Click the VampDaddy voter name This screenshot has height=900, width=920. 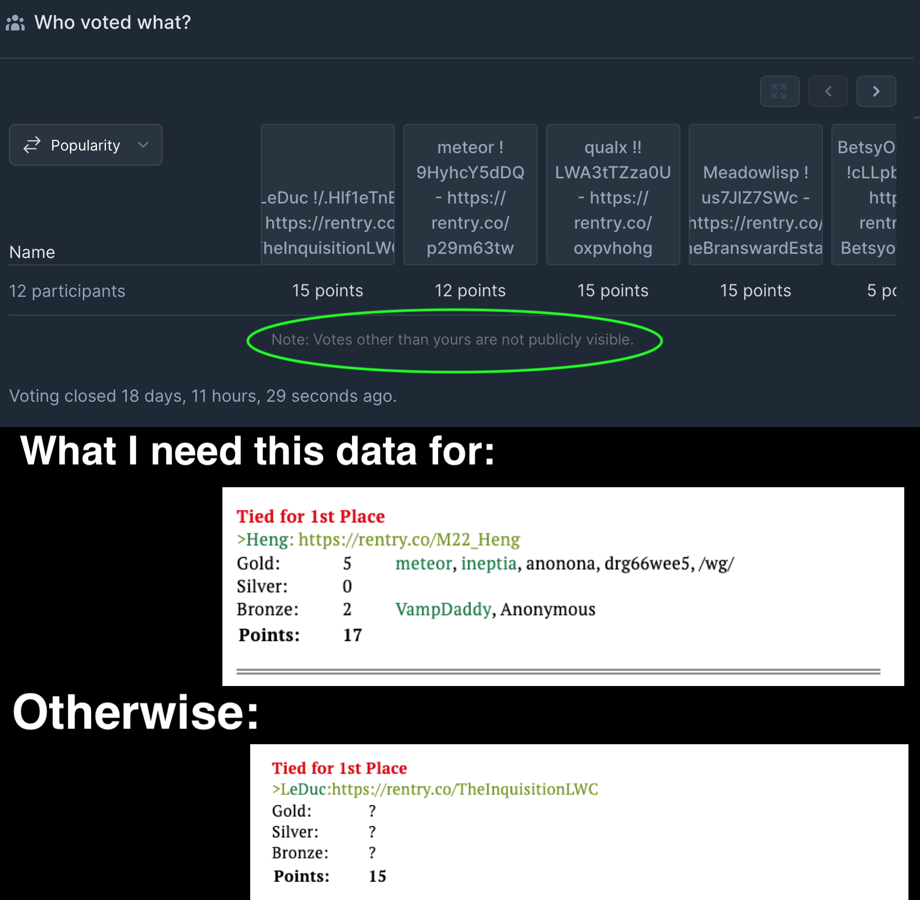click(x=443, y=609)
